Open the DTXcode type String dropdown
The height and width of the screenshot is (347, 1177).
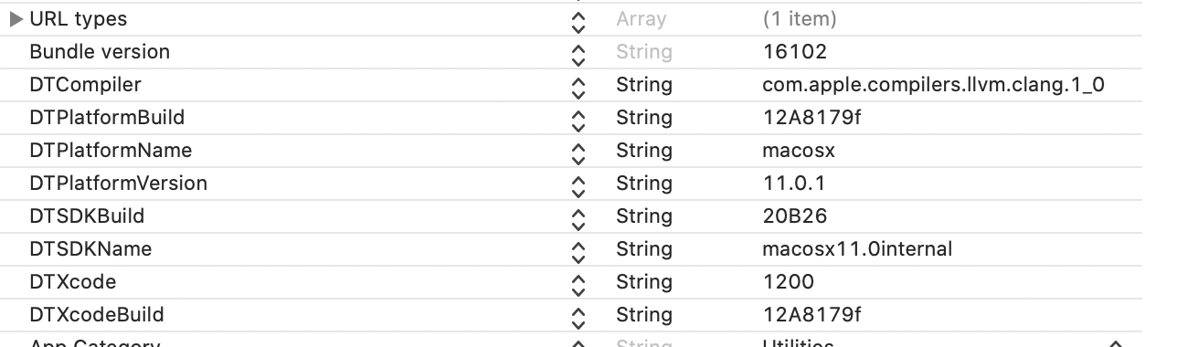coord(644,282)
